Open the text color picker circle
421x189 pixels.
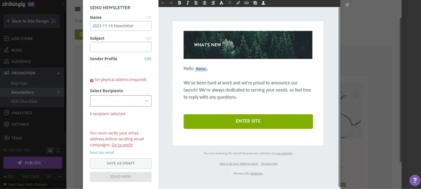[x=230, y=3]
